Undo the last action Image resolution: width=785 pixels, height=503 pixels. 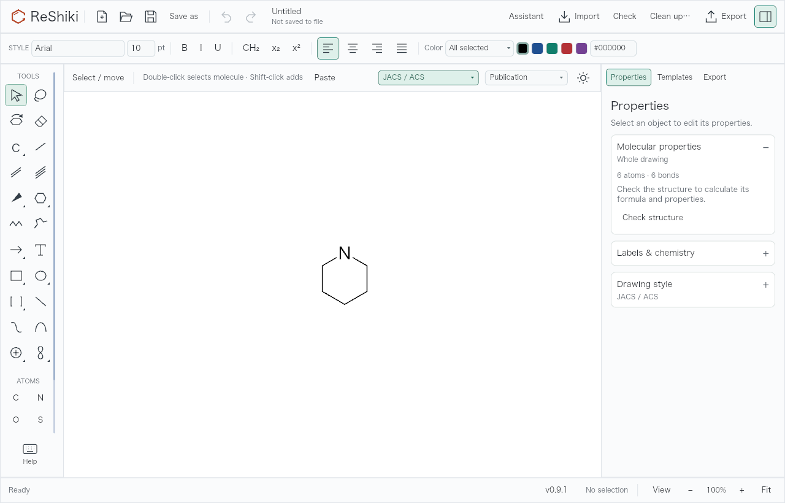226,17
